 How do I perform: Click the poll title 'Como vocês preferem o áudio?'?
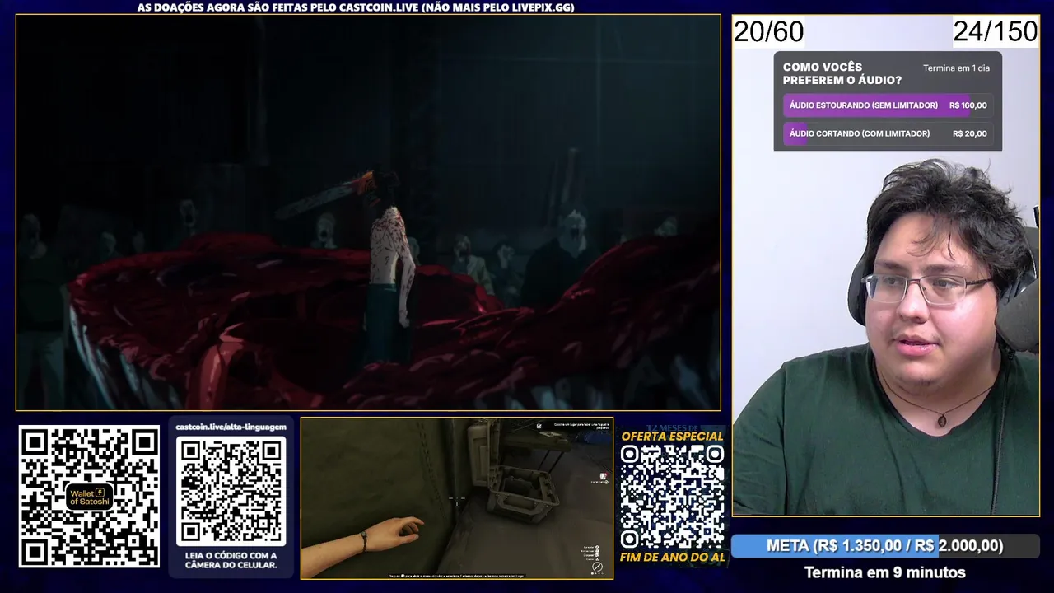(842, 73)
